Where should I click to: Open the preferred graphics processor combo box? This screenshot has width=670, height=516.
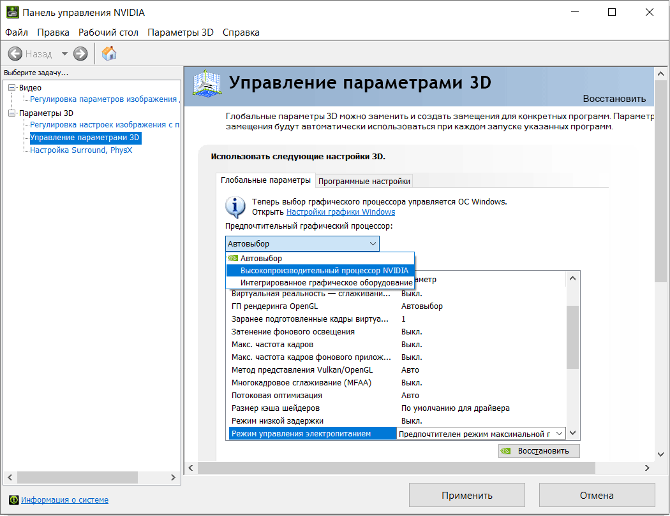coord(302,243)
